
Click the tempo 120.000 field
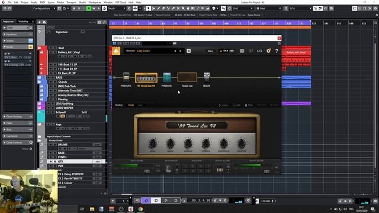tap(266, 201)
